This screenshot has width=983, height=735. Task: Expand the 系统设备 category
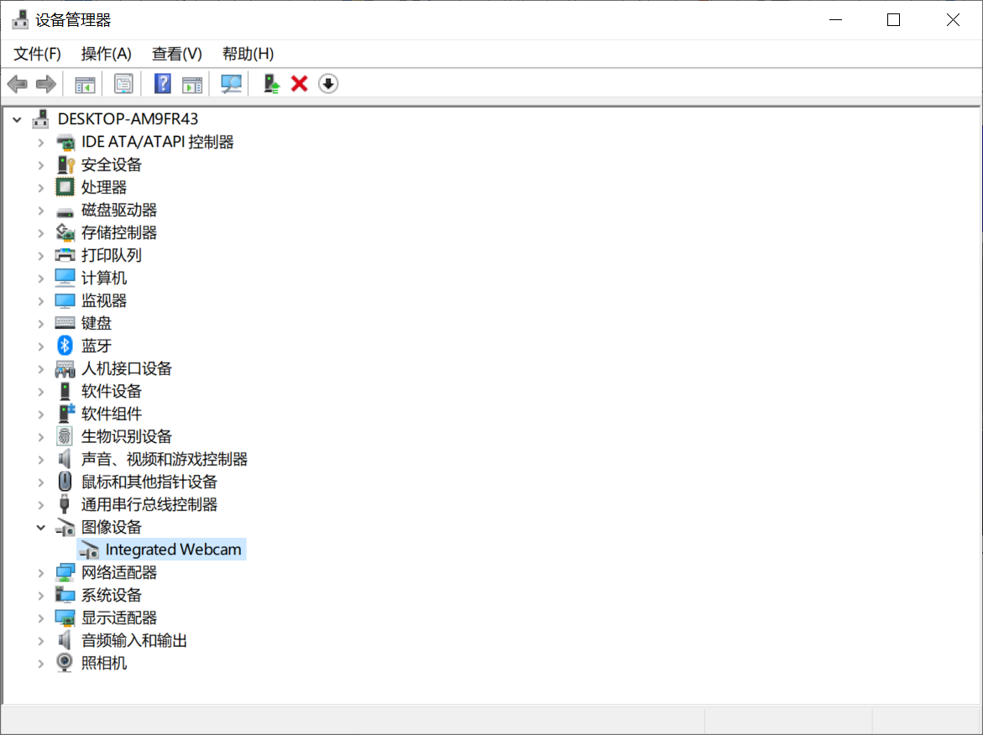click(41, 595)
